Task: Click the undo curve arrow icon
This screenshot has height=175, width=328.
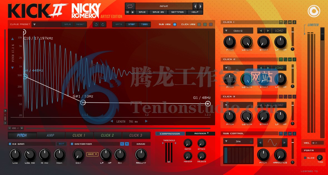Action: [96, 24]
